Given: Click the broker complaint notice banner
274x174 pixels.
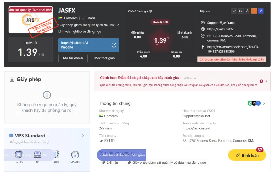Looking at the screenshot, I should pyautogui.click(x=232, y=59).
